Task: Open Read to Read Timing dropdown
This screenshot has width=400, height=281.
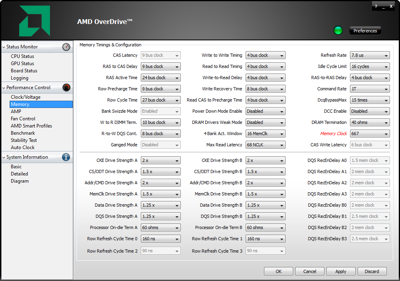Action: coord(266,66)
